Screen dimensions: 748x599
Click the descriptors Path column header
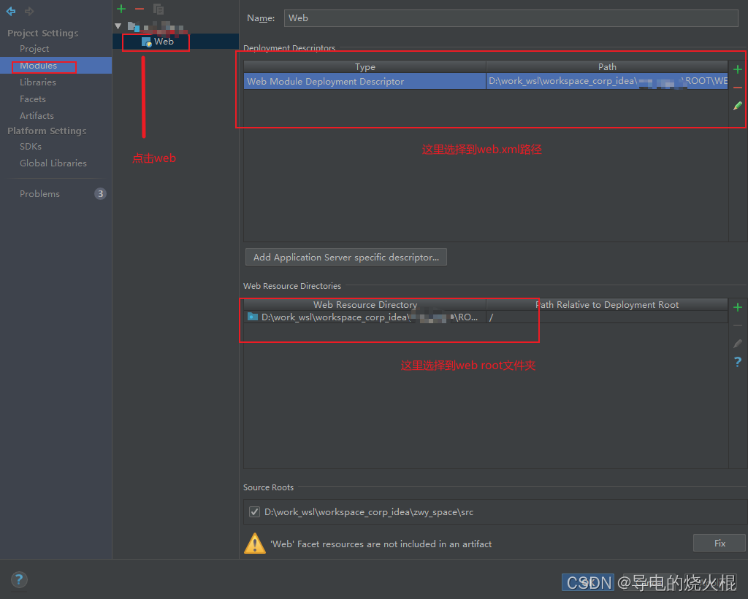(607, 66)
